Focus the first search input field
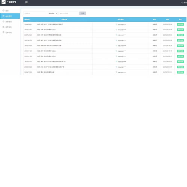 pyautogui.click(x=35, y=13)
